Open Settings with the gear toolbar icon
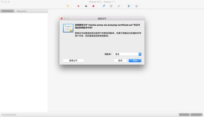The width and height of the screenshot is (204, 117). point(137,6)
